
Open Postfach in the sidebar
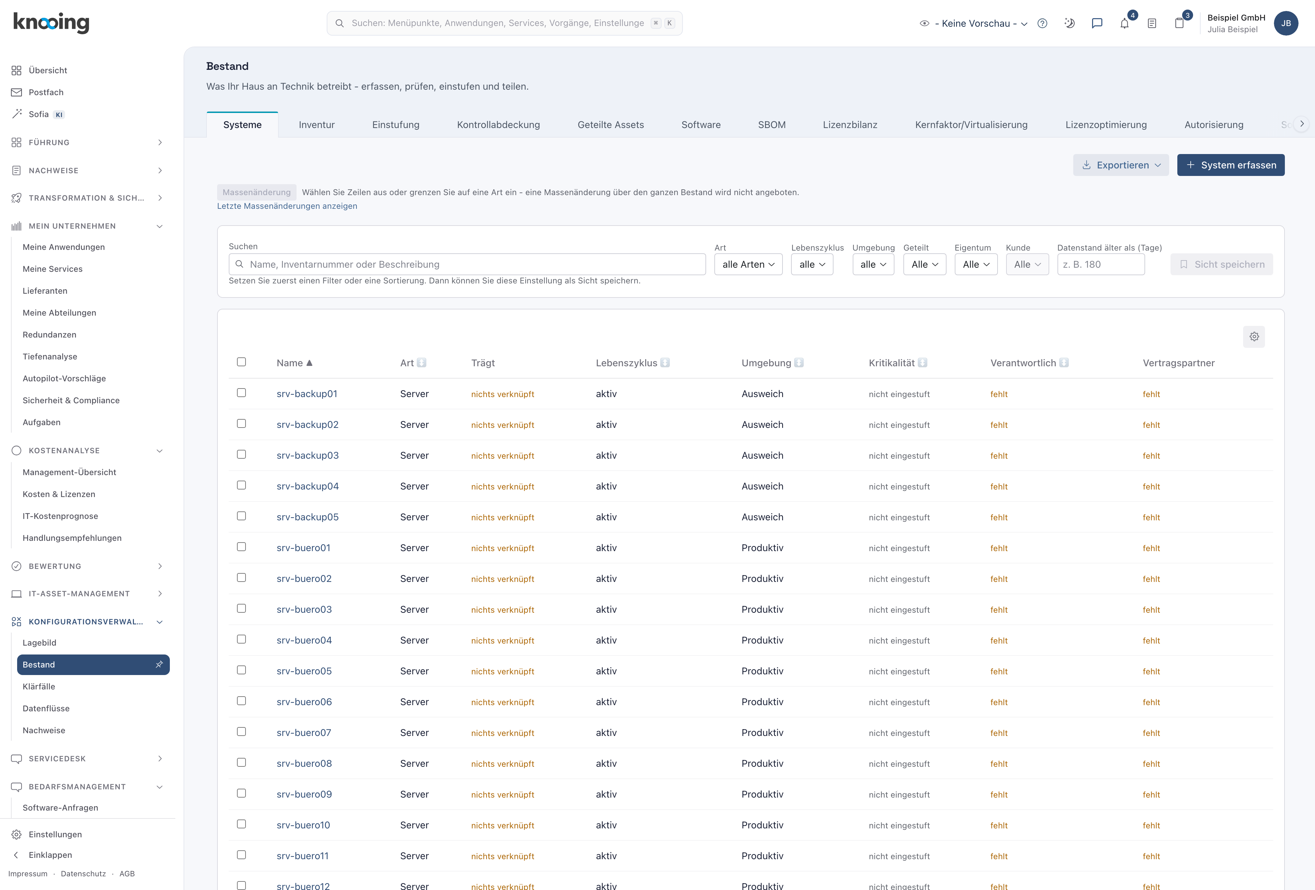click(46, 92)
